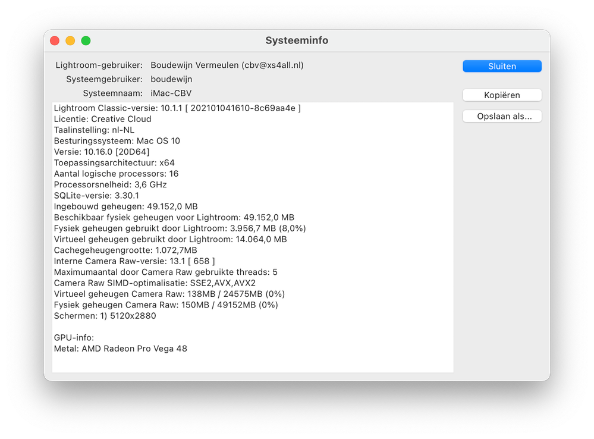Click the Systeeminfo window title
Image resolution: width=594 pixels, height=439 pixels.
(x=296, y=40)
